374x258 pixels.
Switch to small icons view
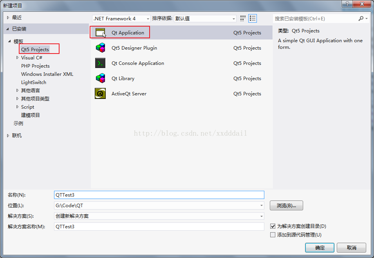pyautogui.click(x=243, y=18)
